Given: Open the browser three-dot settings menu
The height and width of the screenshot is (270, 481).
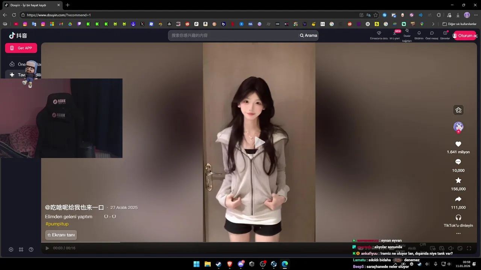Looking at the screenshot, I should point(476,15).
